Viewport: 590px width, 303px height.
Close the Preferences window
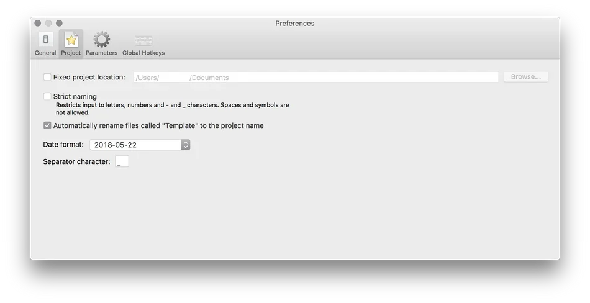[38, 23]
